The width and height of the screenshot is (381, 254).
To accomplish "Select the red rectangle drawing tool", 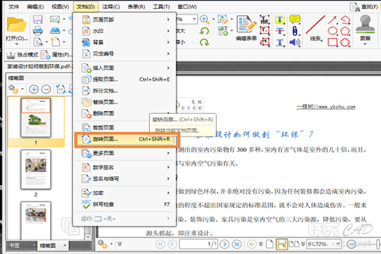I will click(x=332, y=43).
